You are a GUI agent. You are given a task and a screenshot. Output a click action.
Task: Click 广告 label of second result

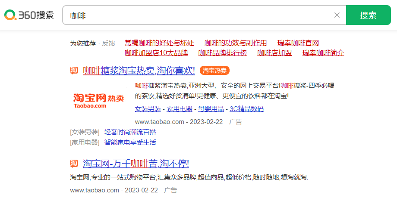pyautogui.click(x=170, y=190)
